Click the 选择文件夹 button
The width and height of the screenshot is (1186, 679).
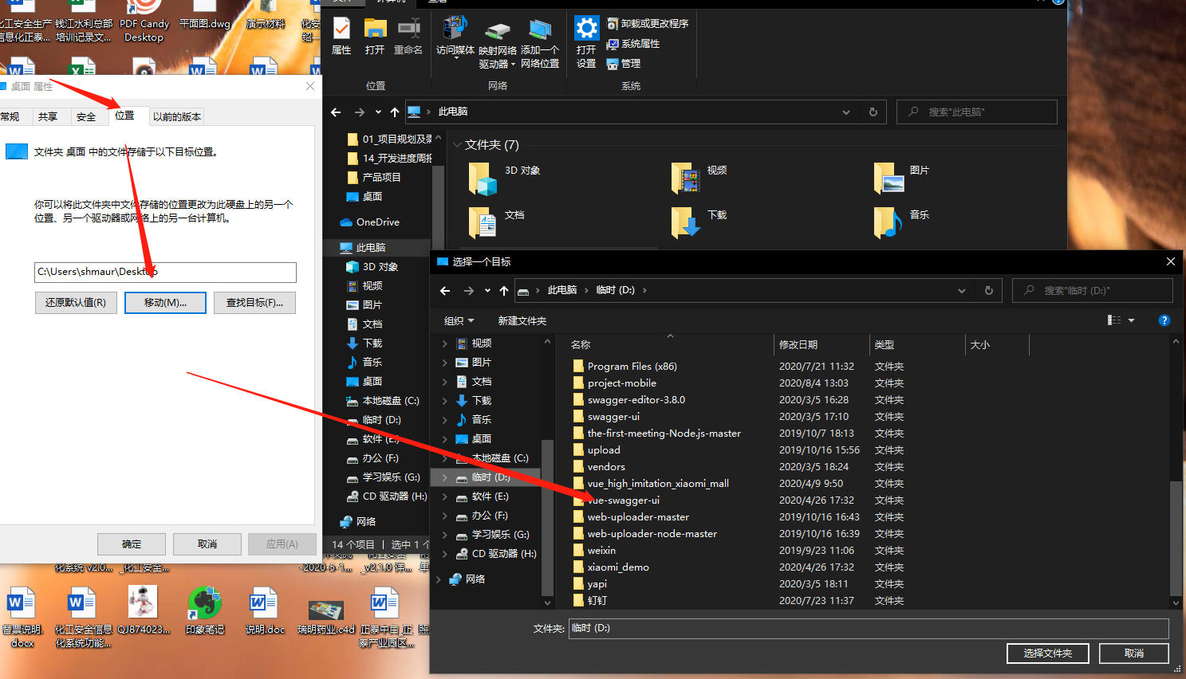coord(1047,653)
